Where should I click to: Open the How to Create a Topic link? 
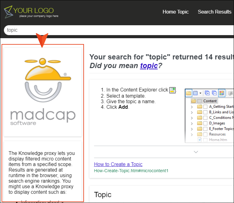click(x=118, y=164)
